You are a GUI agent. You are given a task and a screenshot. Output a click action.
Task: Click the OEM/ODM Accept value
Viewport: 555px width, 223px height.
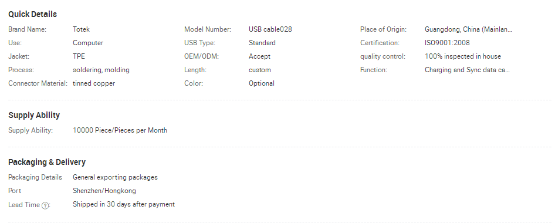click(x=259, y=56)
